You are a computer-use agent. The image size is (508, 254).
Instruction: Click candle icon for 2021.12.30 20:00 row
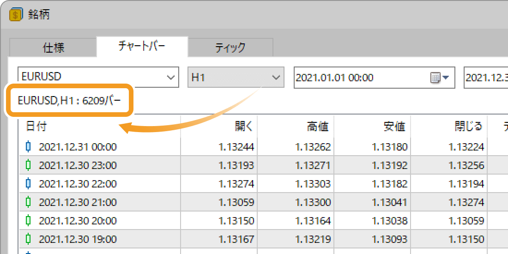point(28,221)
